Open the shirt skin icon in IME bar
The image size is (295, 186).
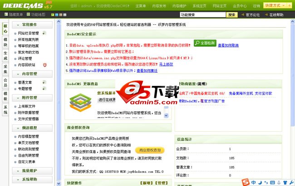285,182
